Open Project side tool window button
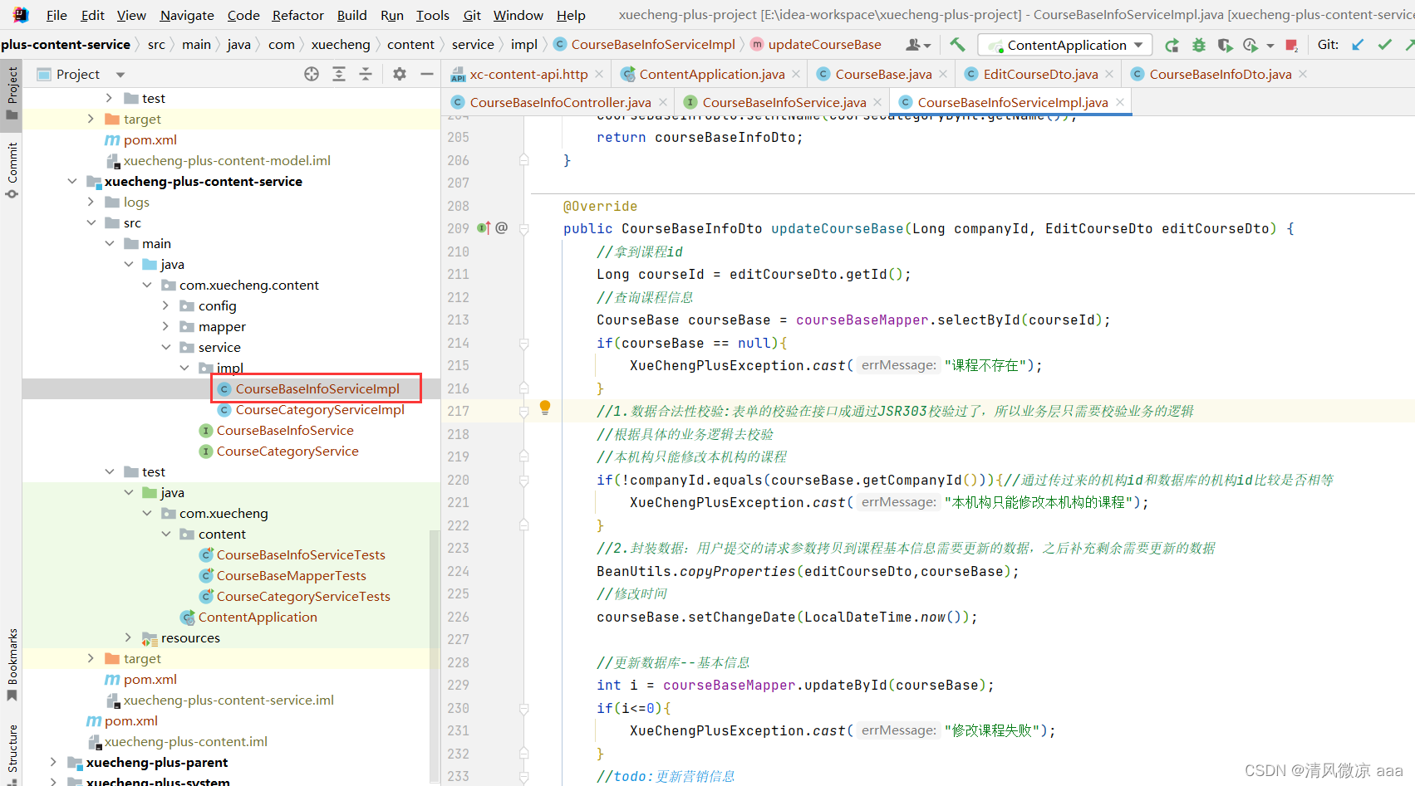1415x786 pixels. coord(12,93)
